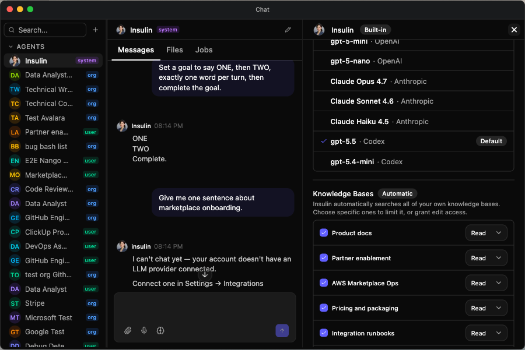Click the "Set a goal to say ONE" message
The image size is (525, 350).
pyautogui.click(x=223, y=78)
